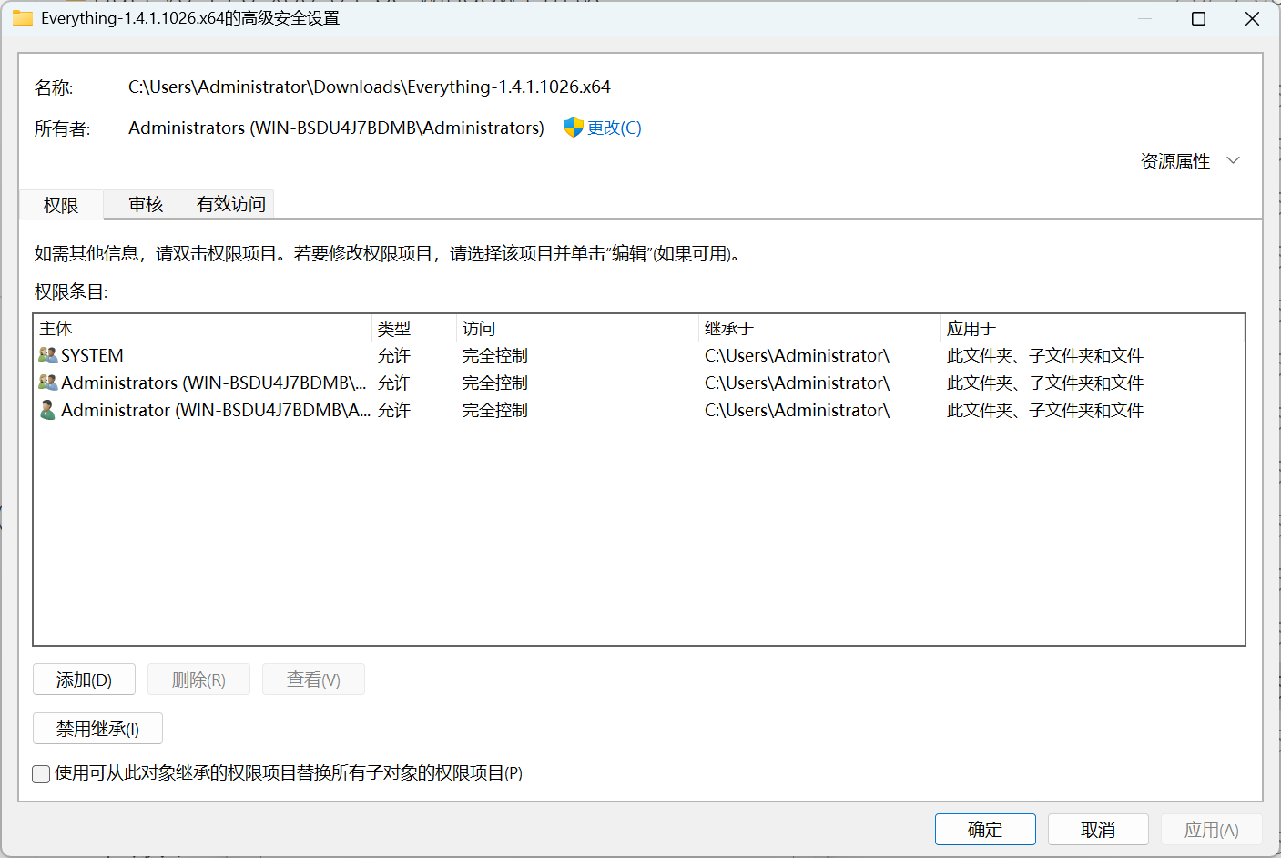The width and height of the screenshot is (1281, 858).
Task: Click the 删除(R) button
Action: coord(198,679)
